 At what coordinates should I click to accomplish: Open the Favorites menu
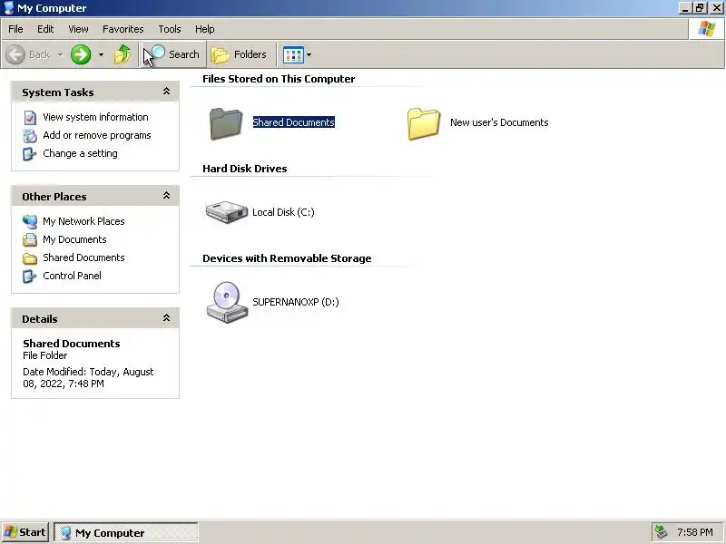point(123,29)
